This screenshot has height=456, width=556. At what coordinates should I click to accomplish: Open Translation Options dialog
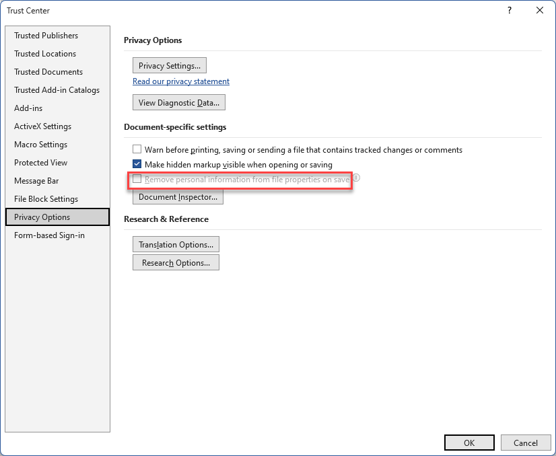[176, 244]
